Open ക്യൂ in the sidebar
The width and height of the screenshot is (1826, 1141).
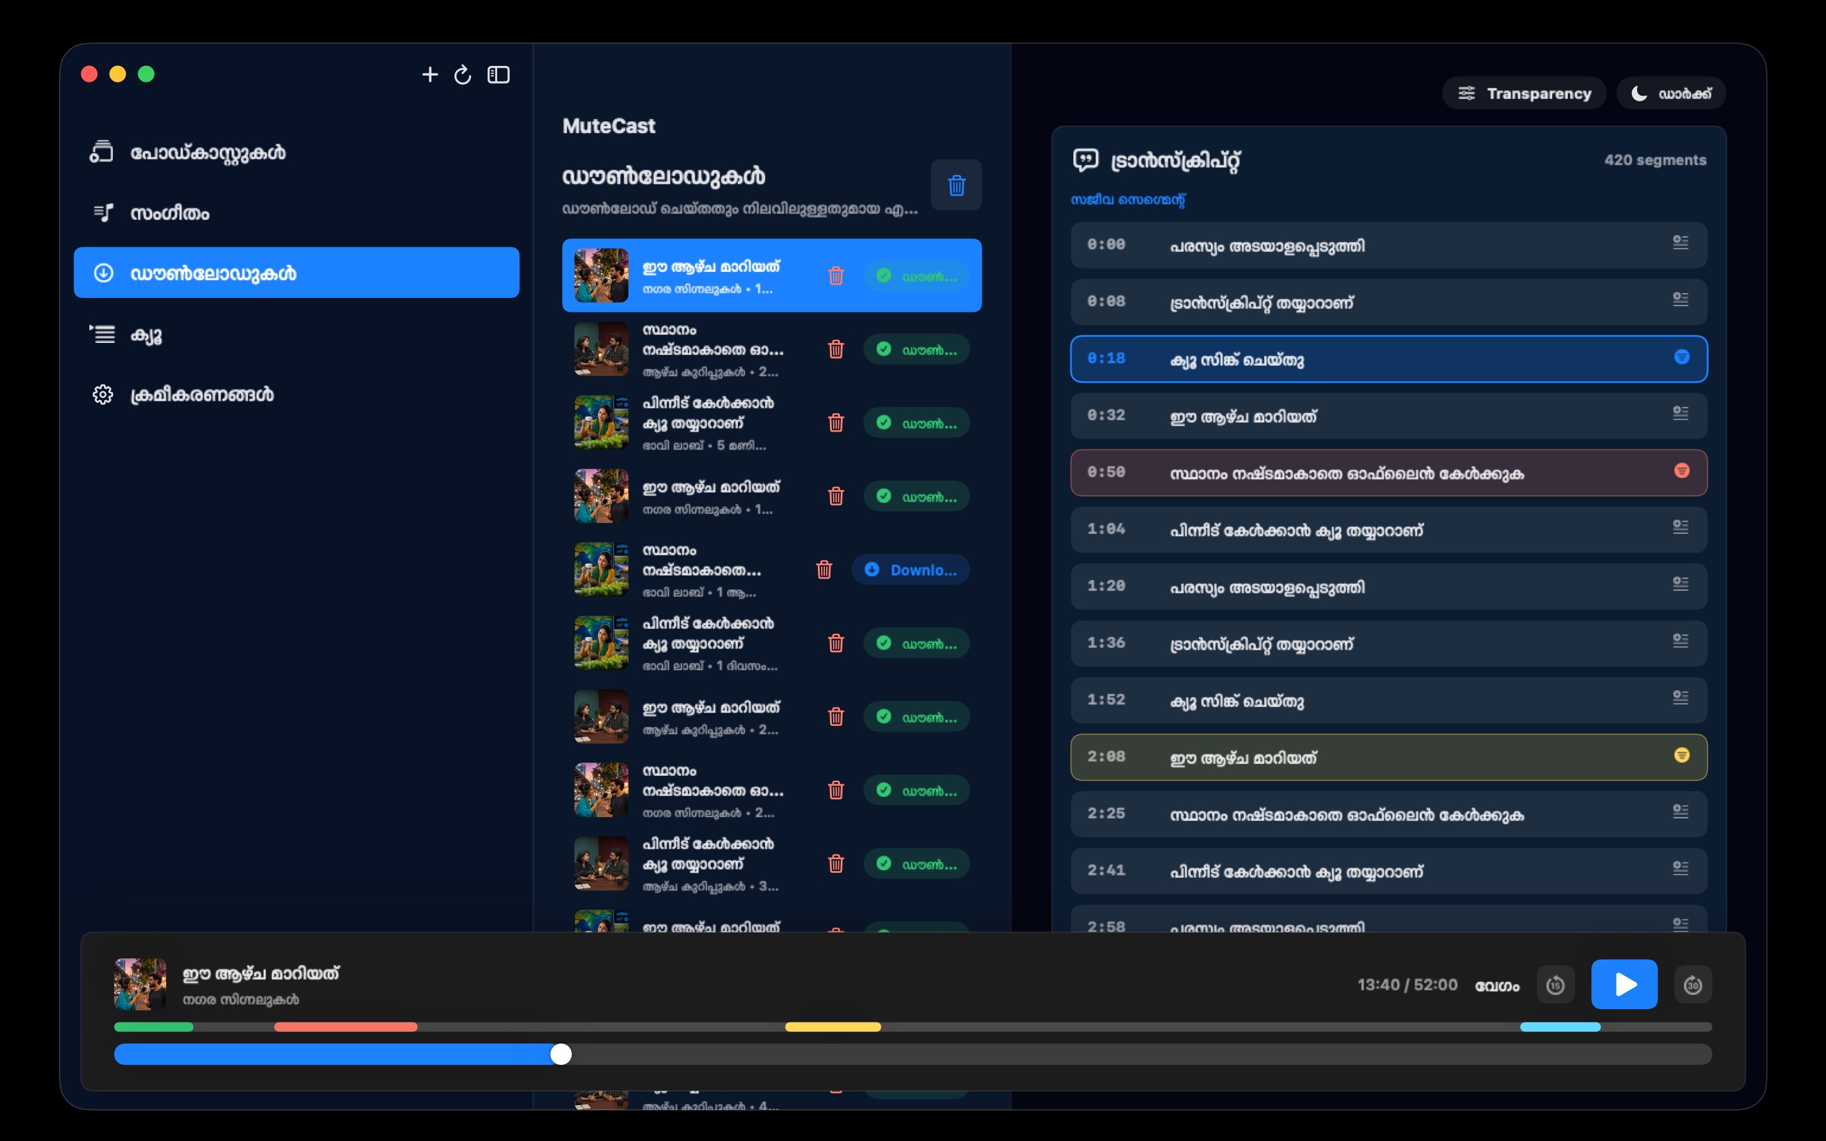click(297, 333)
